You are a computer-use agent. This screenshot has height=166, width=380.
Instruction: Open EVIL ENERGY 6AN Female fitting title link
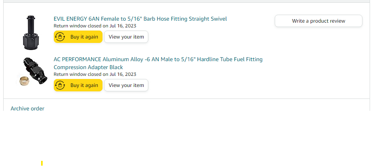(140, 19)
